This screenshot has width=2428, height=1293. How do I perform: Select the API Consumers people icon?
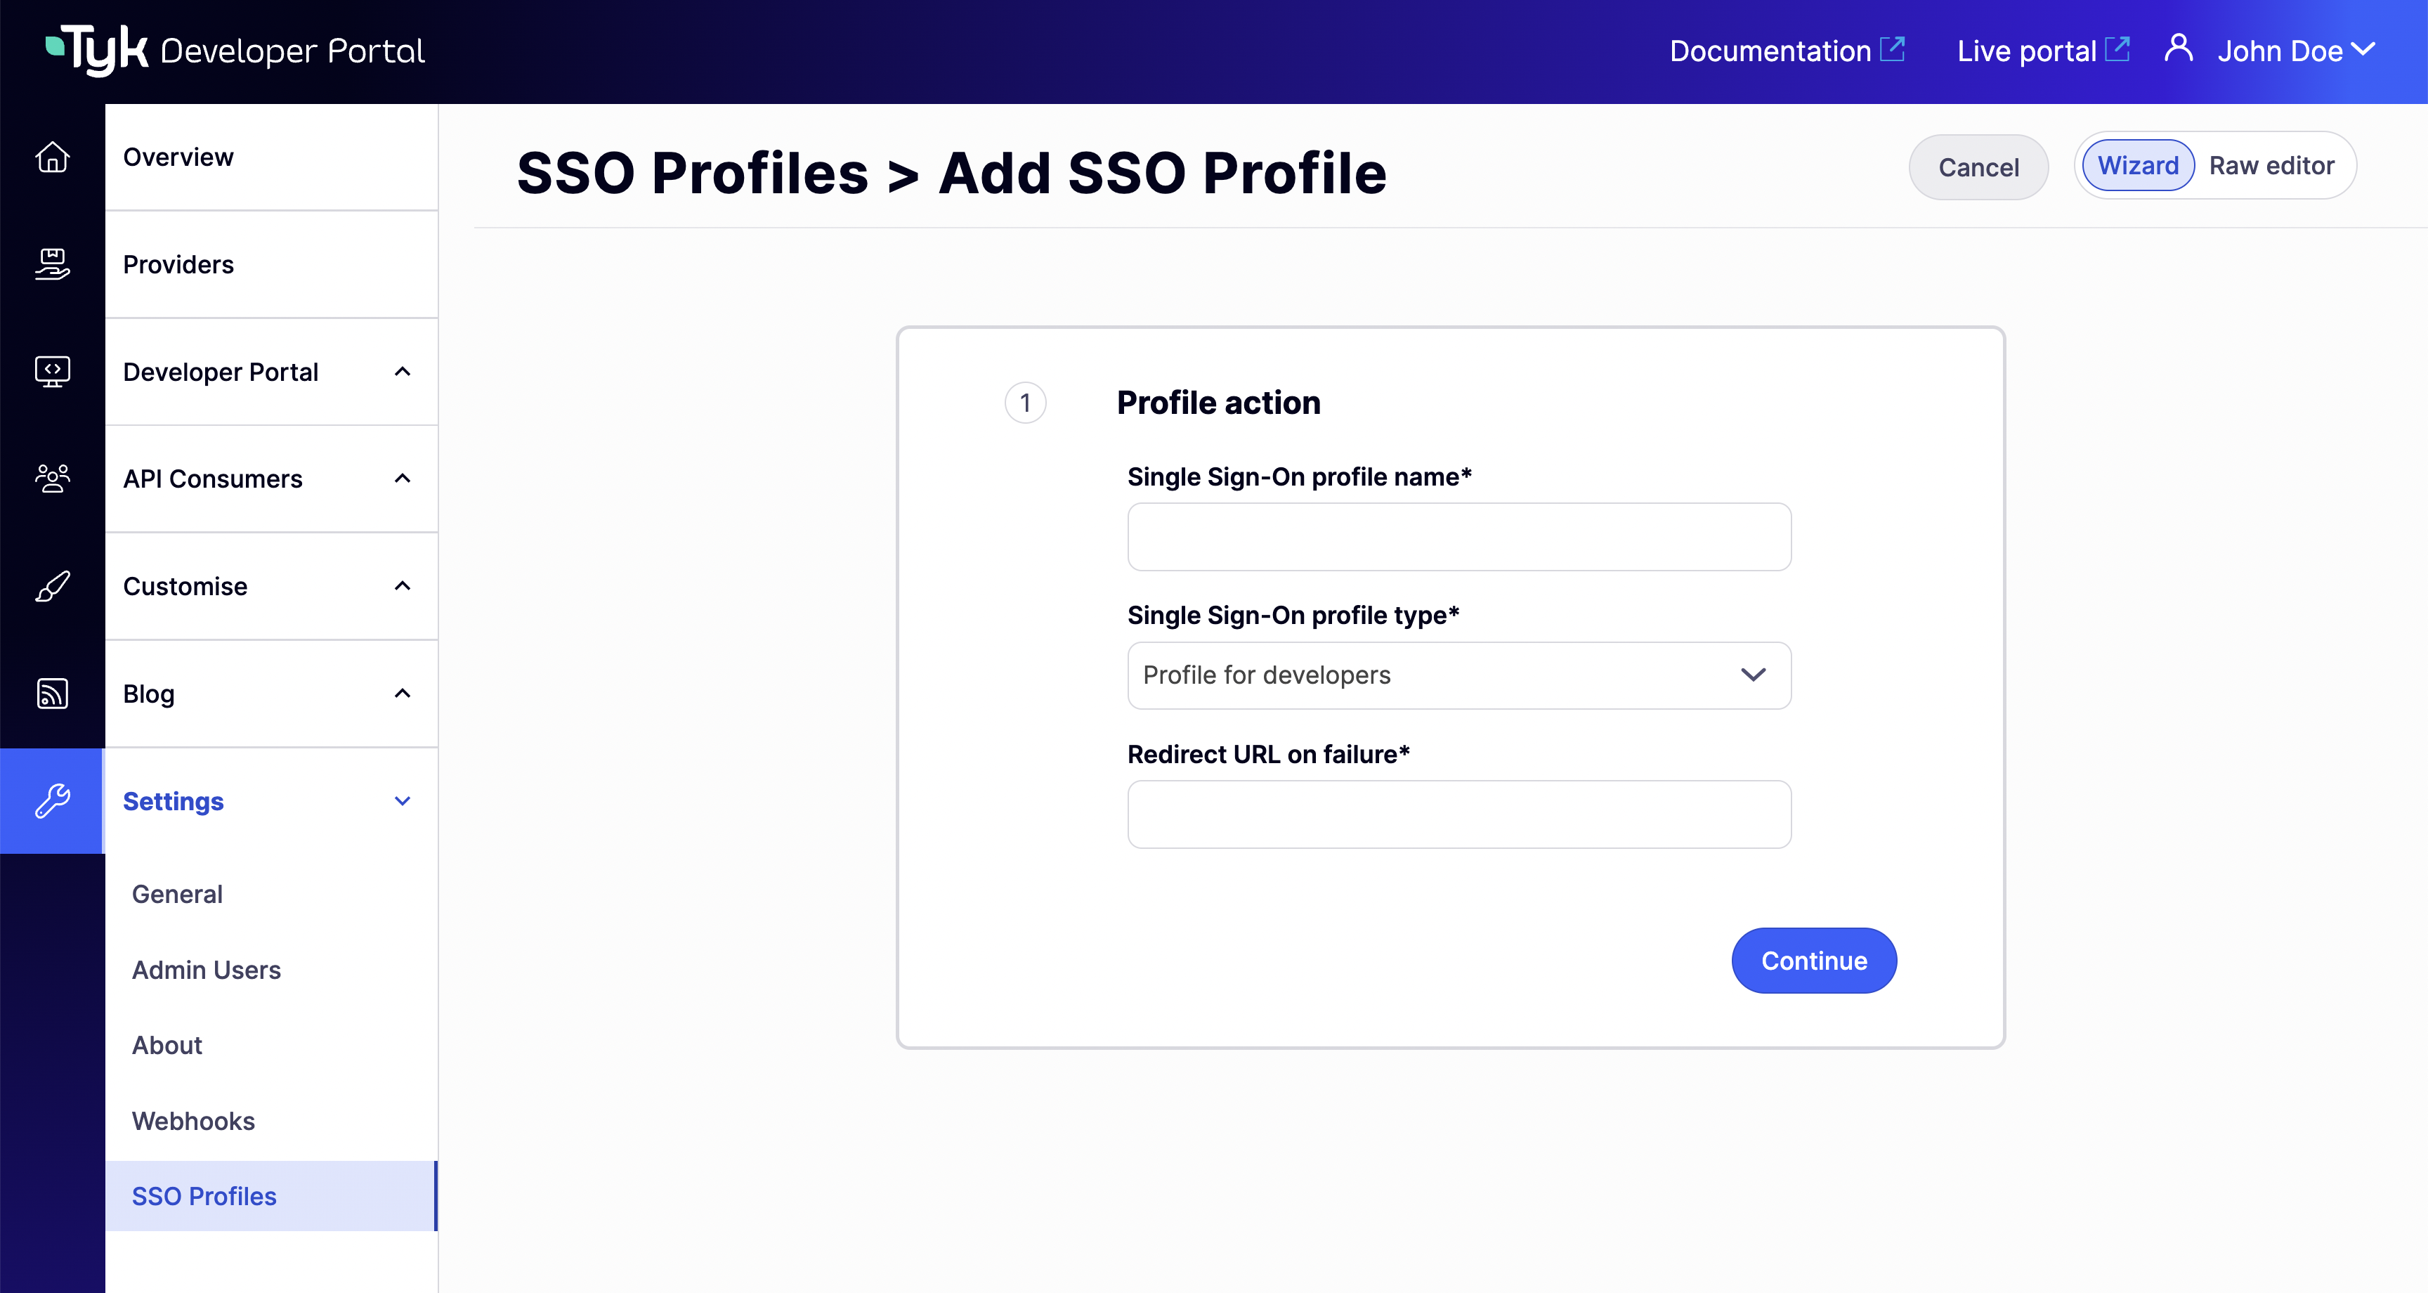point(52,478)
